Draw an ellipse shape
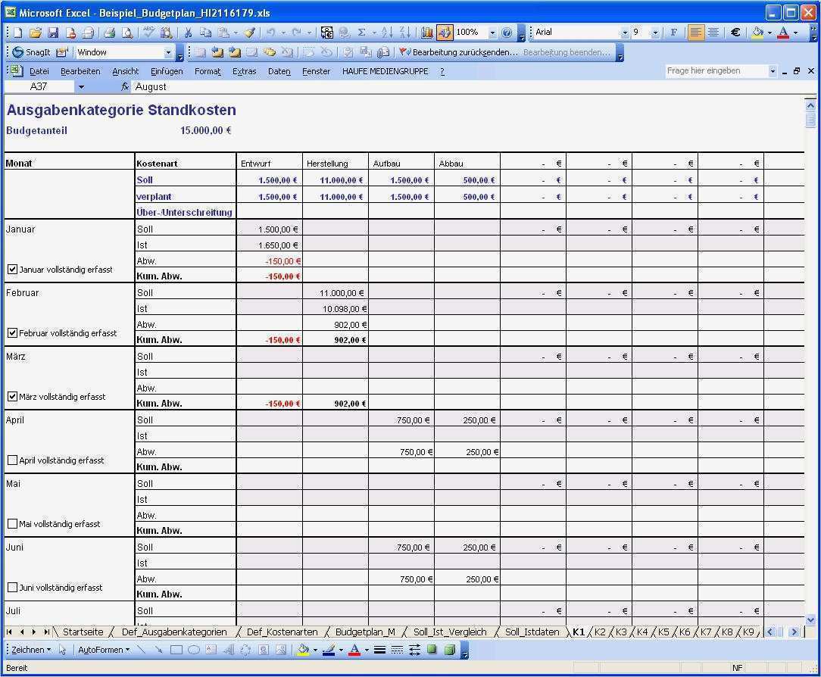 pyautogui.click(x=194, y=650)
